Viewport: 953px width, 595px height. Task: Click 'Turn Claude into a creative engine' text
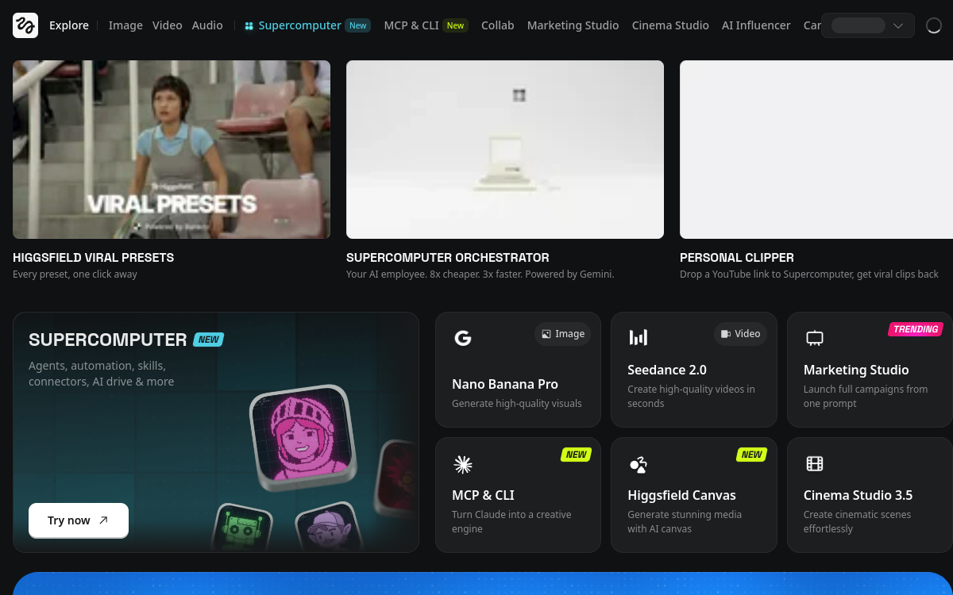511,522
